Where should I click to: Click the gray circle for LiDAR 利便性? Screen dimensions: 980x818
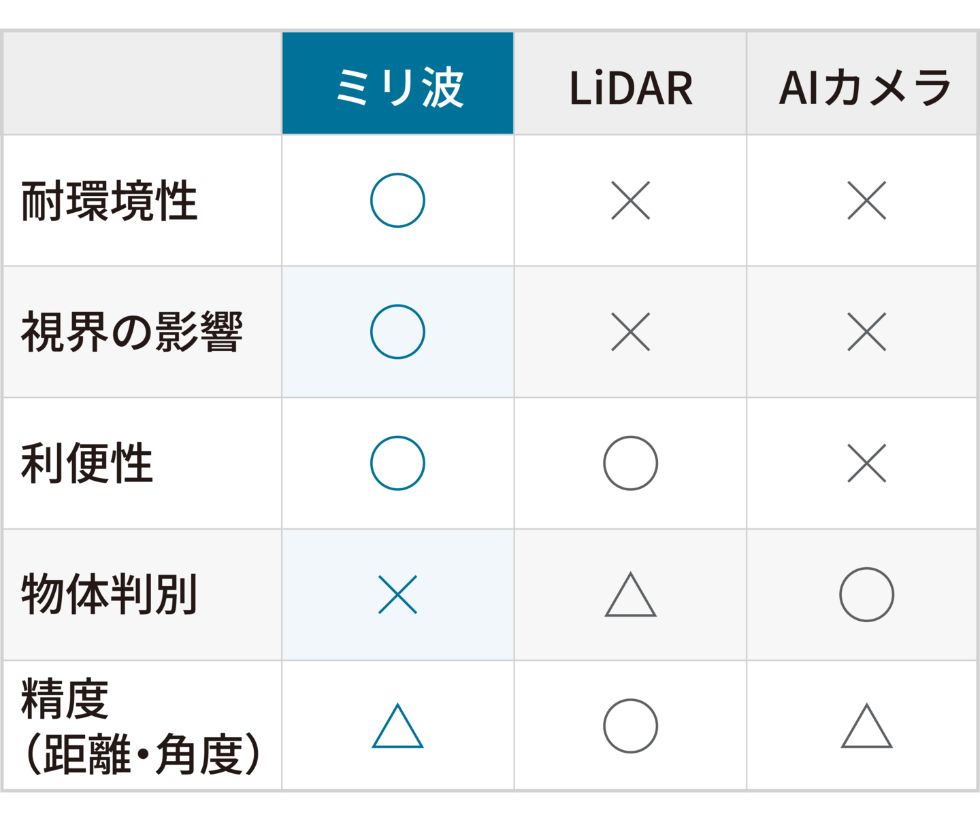631,463
